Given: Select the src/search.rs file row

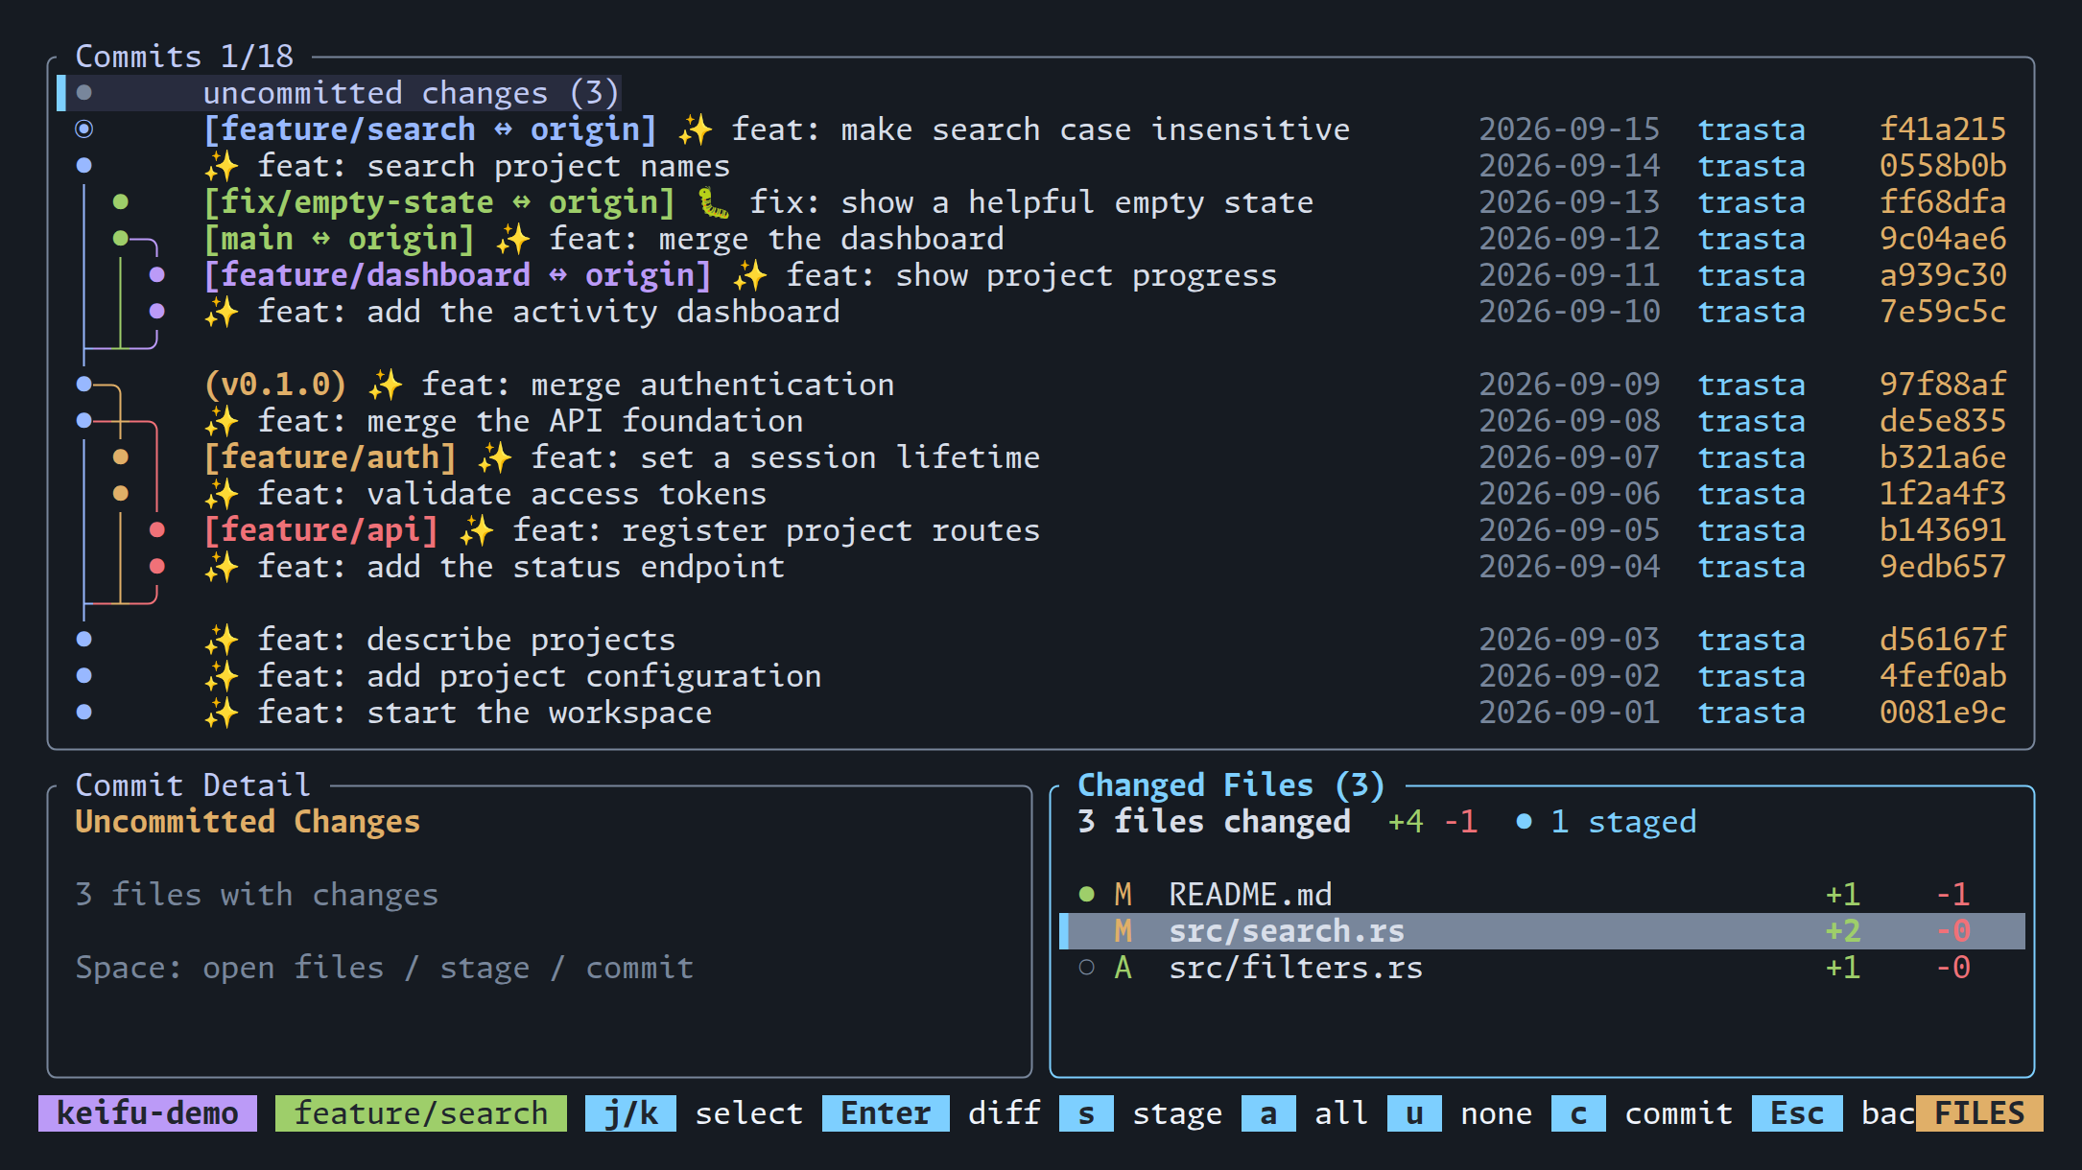Looking at the screenshot, I should coord(1542,931).
